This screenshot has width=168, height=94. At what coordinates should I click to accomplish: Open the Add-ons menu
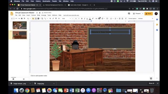[x=55, y=15]
